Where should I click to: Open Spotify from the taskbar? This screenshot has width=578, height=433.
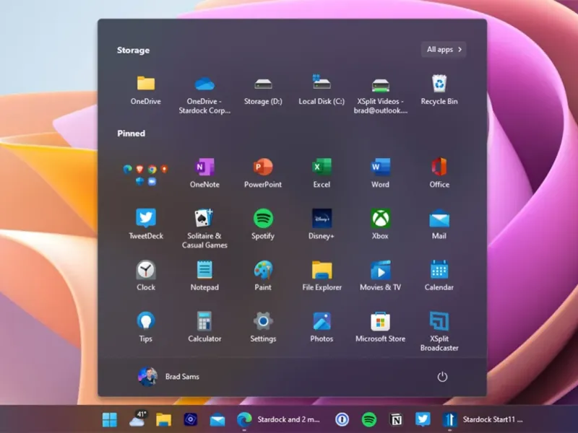point(369,419)
